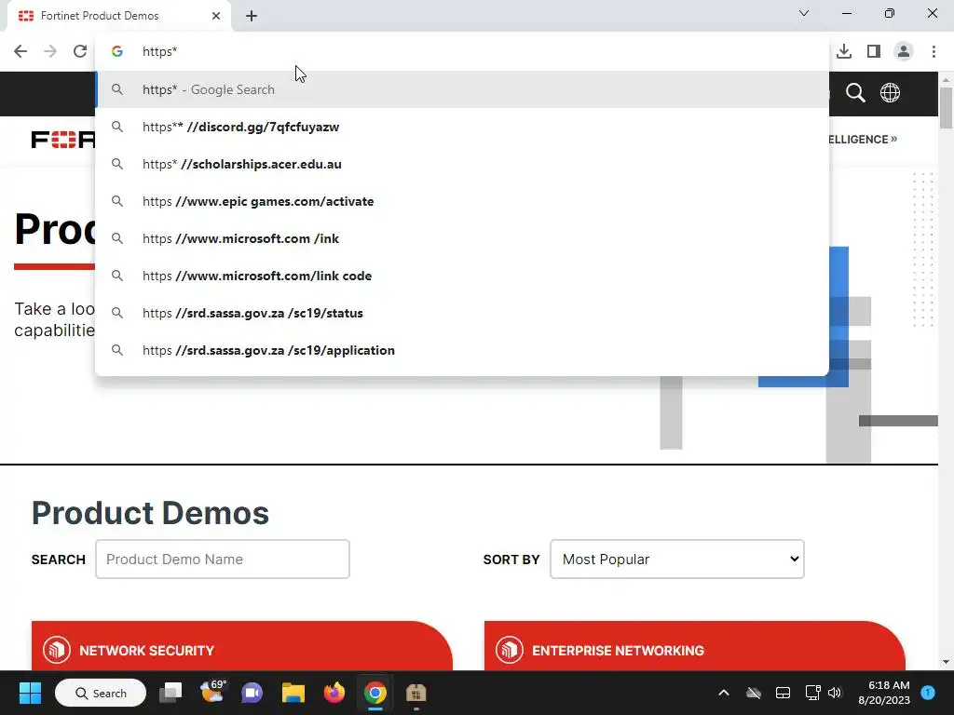Close the Fortinet Product Demos tab
Image resolution: width=954 pixels, height=715 pixels.
[216, 16]
